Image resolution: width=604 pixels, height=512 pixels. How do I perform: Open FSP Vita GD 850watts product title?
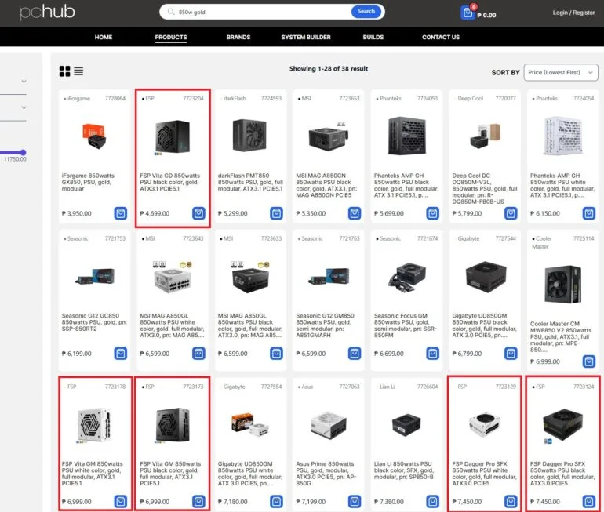[170, 182]
